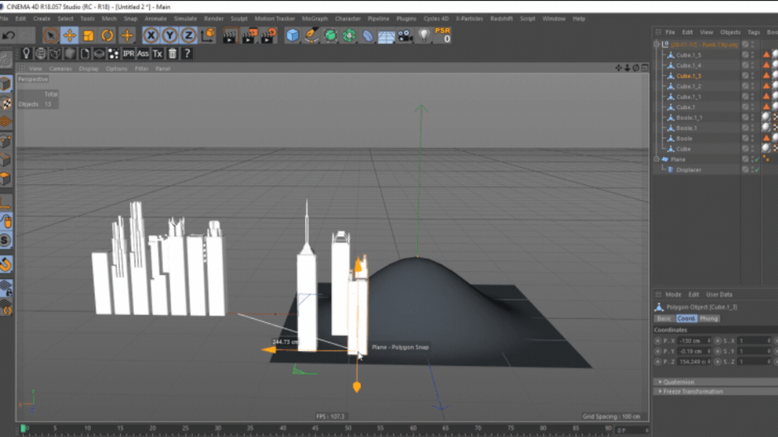Add a Cube primitive object
The height and width of the screenshot is (437, 778).
292,36
